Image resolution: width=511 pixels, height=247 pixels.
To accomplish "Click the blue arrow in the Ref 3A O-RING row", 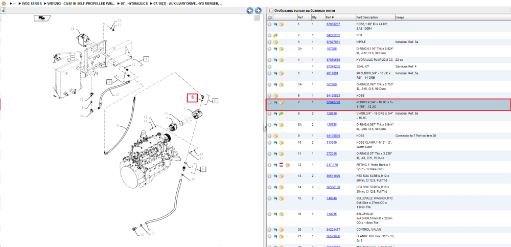I will (x=275, y=49).
